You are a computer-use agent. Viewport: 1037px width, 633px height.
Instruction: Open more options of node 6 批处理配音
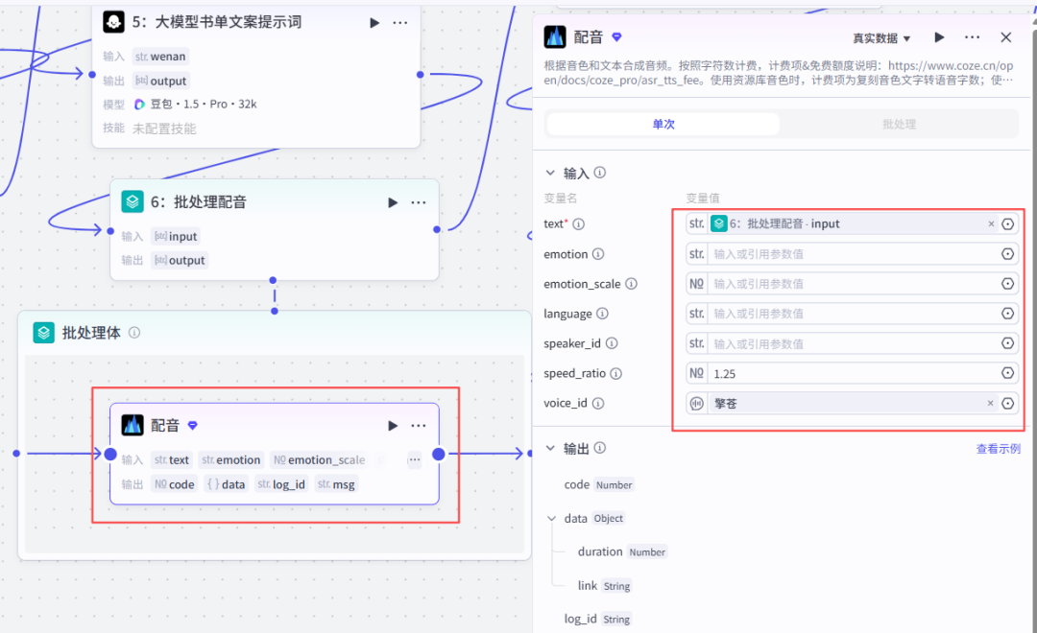pyautogui.click(x=419, y=202)
